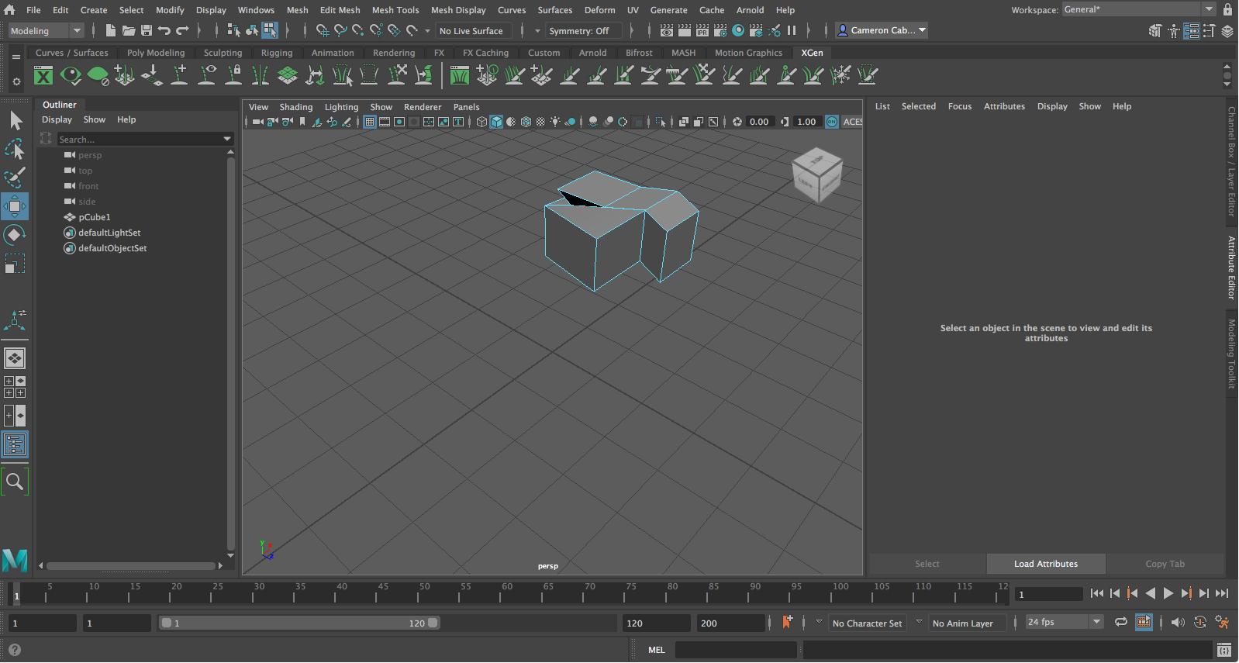Open IPR render icon
The width and height of the screenshot is (1239, 663).
coord(702,30)
